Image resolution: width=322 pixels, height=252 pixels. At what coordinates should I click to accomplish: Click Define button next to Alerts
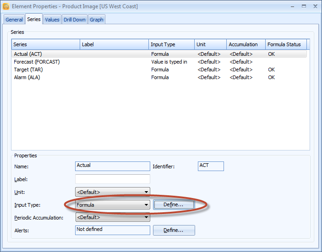tap(174, 231)
